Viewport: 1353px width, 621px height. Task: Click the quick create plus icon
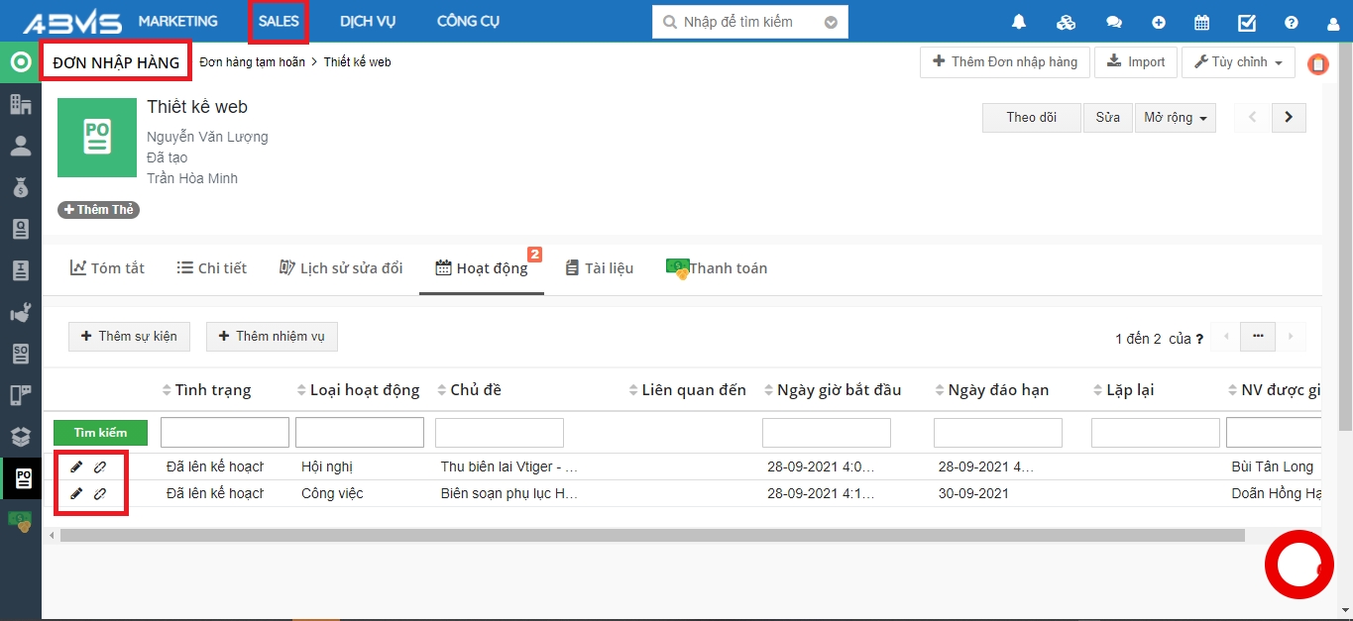1159,22
